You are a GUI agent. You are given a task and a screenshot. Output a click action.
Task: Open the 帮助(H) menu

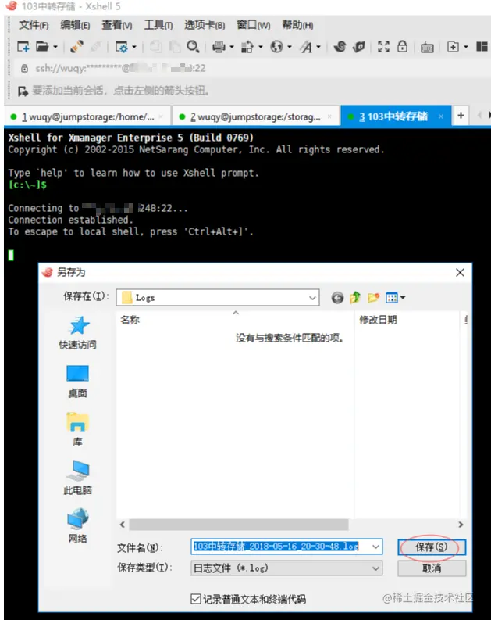pos(297,25)
